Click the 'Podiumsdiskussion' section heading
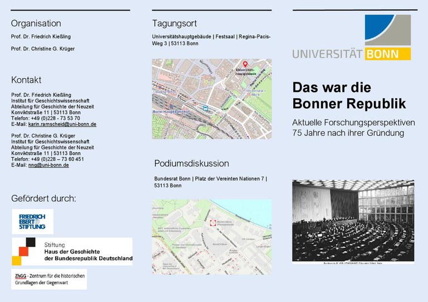The image size is (428, 302). (191, 163)
